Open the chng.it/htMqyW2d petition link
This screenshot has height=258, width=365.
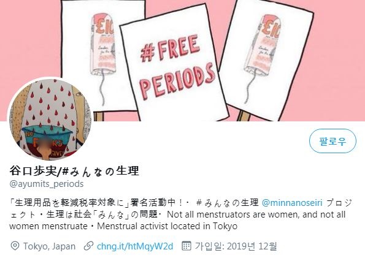135,246
